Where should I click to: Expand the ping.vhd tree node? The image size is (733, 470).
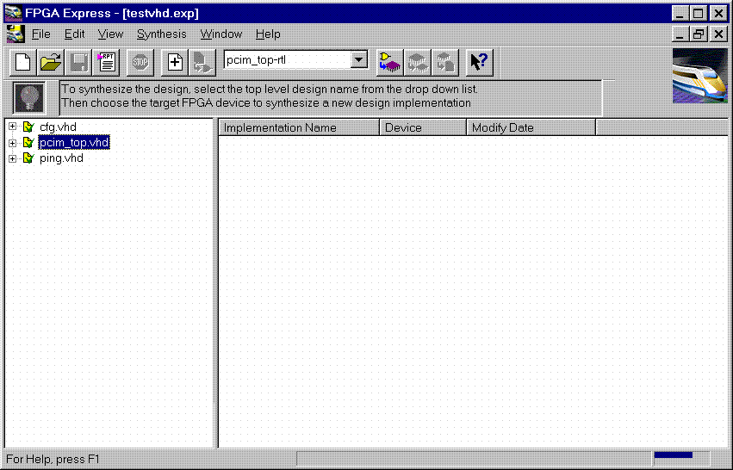click(13, 158)
